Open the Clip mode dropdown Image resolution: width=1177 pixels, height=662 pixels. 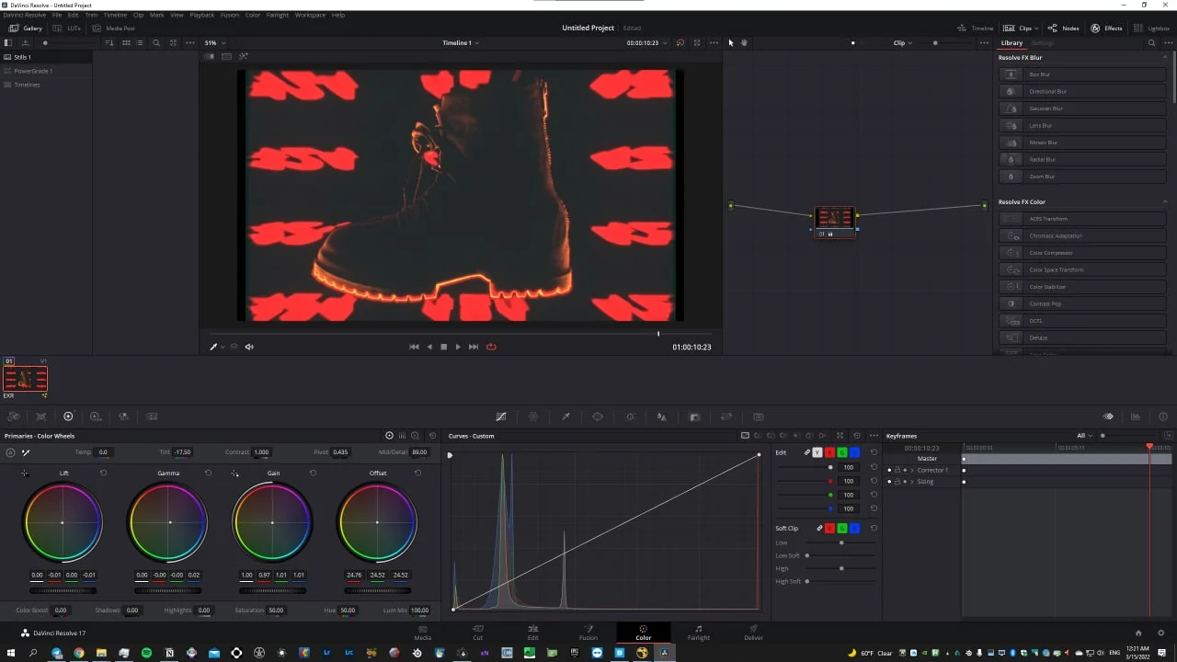902,43
